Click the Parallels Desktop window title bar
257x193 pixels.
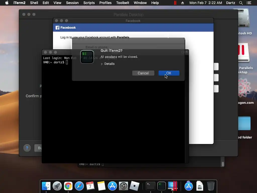pyautogui.click(x=128, y=14)
